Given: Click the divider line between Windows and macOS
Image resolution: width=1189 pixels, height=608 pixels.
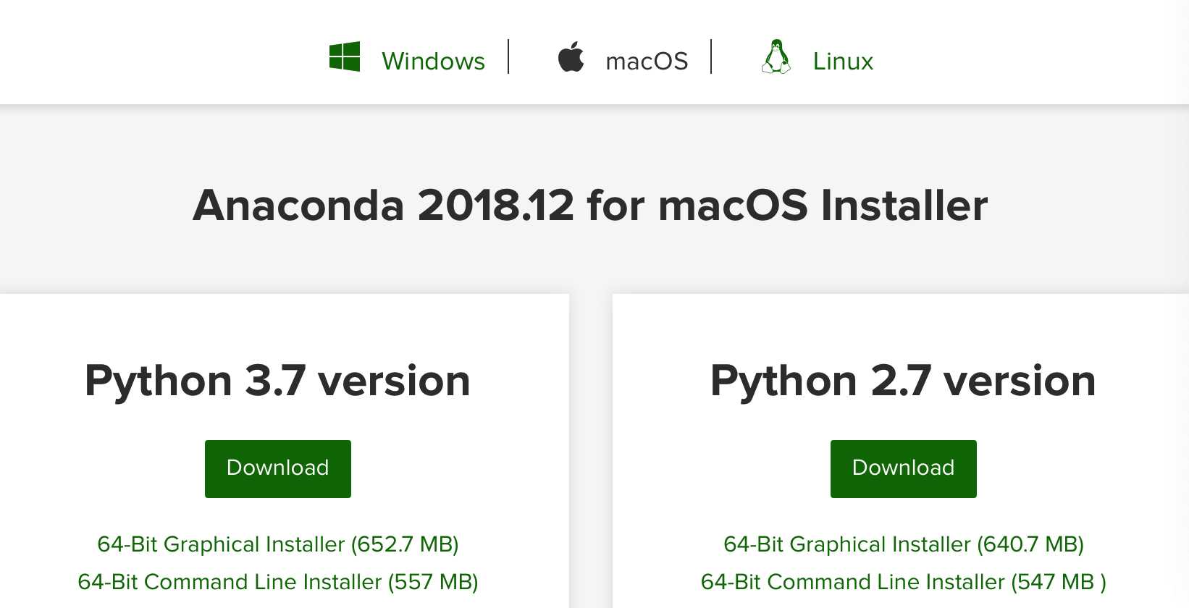Looking at the screenshot, I should [509, 56].
